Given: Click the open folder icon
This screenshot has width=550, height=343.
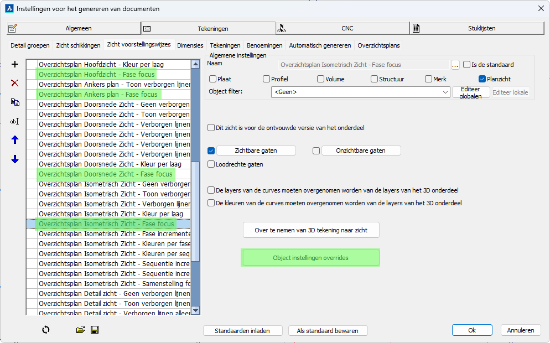Looking at the screenshot, I should (81, 330).
